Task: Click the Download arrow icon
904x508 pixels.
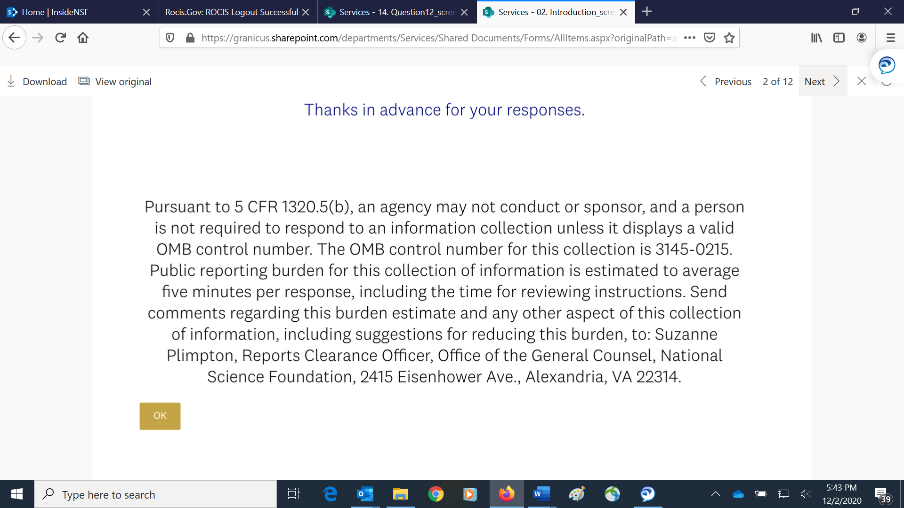Action: [x=11, y=81]
